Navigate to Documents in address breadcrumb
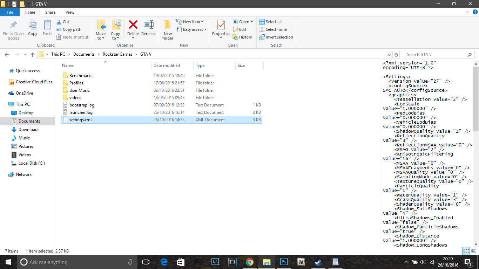Image resolution: width=479 pixels, height=269 pixels. [84, 54]
